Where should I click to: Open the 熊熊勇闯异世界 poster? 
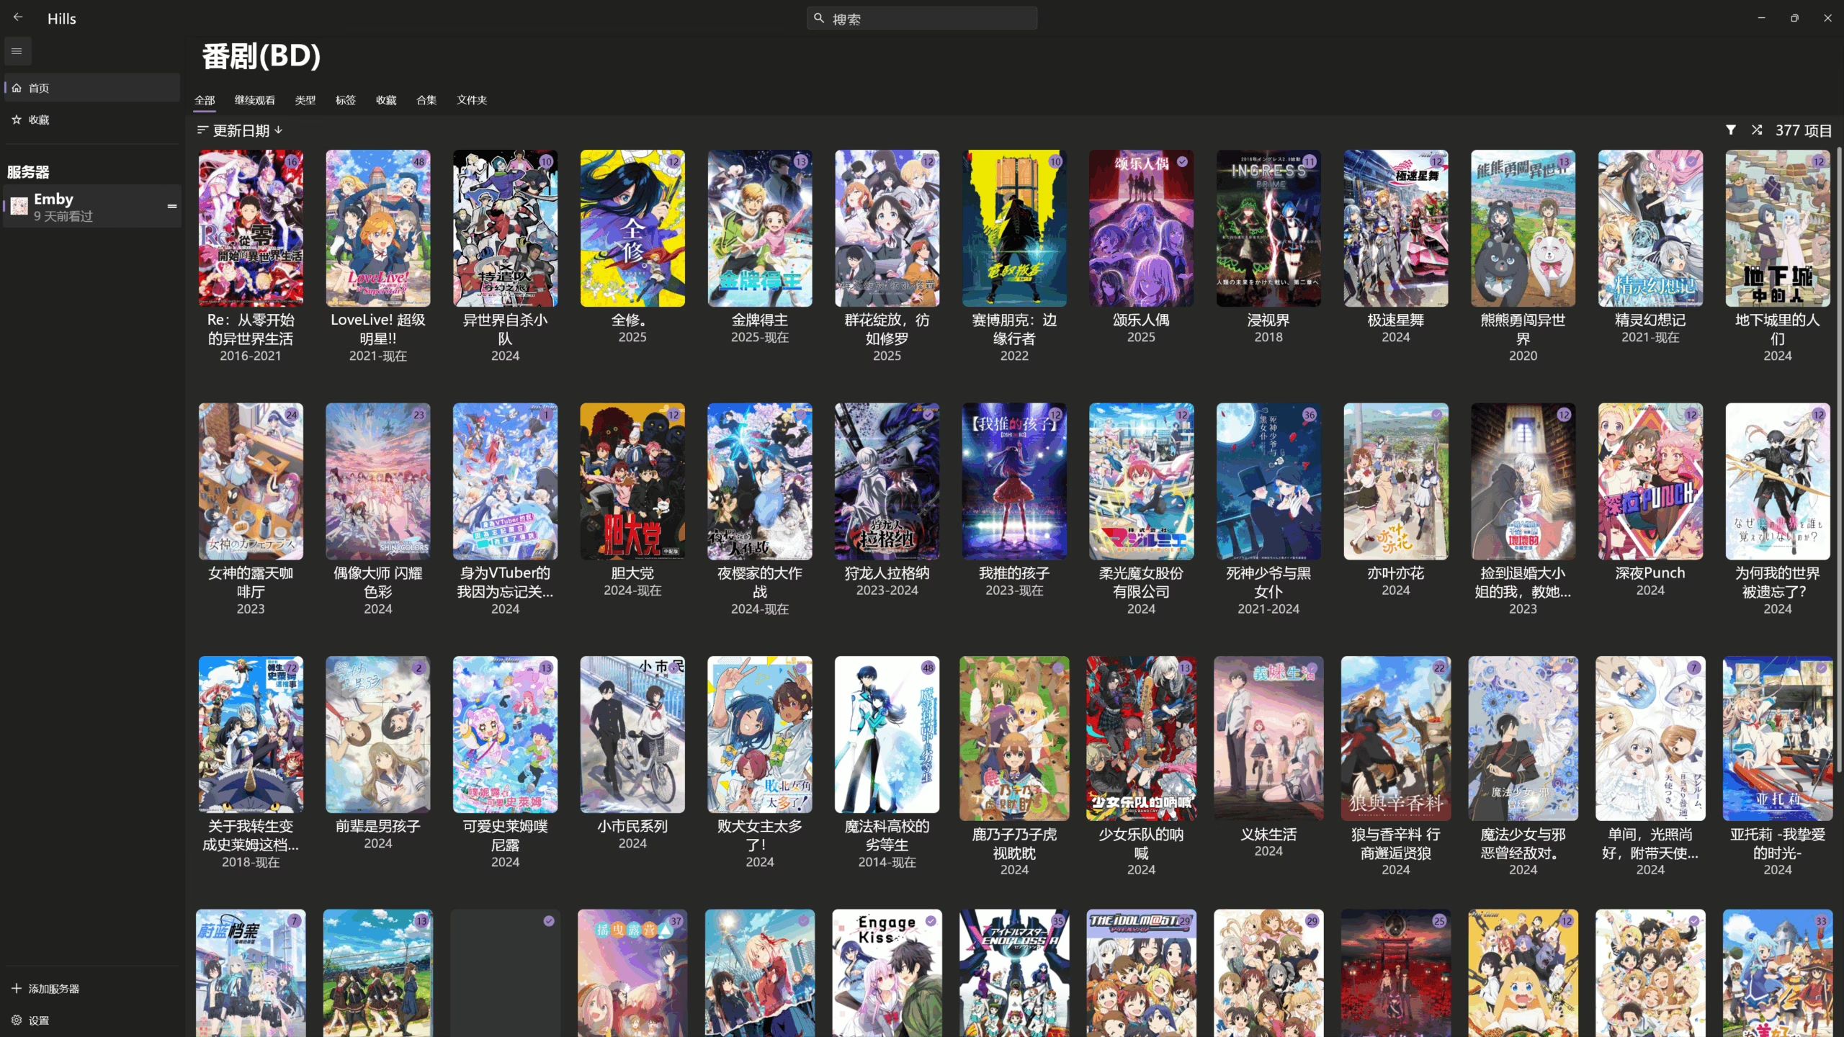pos(1523,228)
